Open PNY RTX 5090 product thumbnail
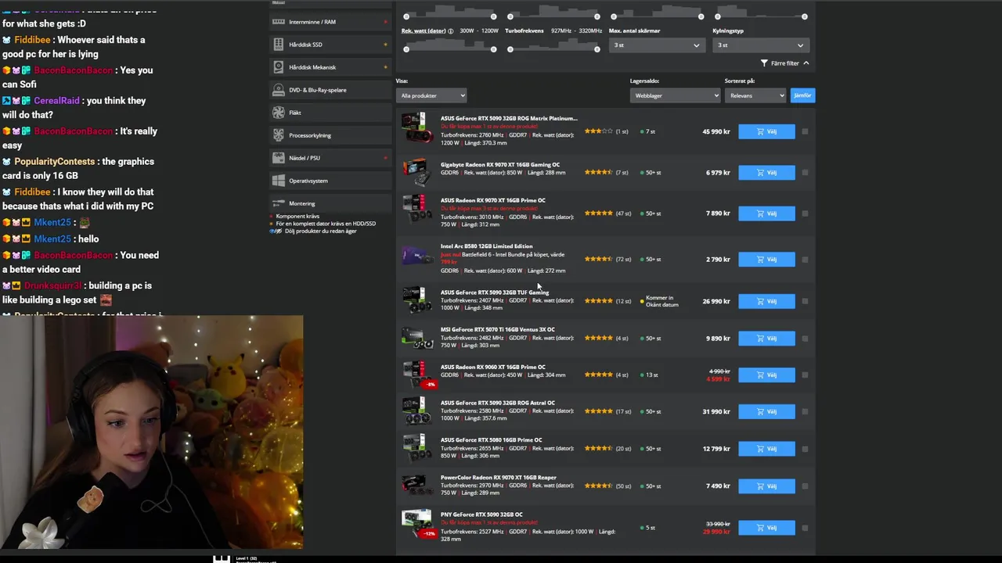1002x563 pixels. [417, 524]
